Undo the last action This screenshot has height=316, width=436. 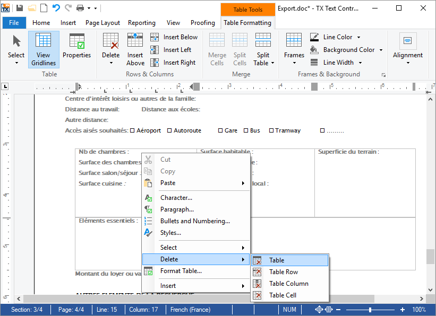point(56,8)
